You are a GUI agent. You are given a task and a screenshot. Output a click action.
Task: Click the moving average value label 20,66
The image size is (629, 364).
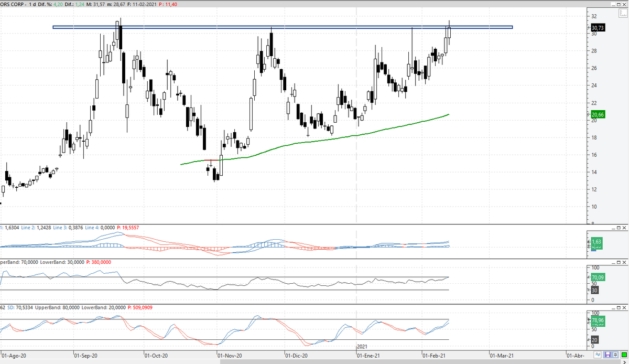[x=598, y=114]
